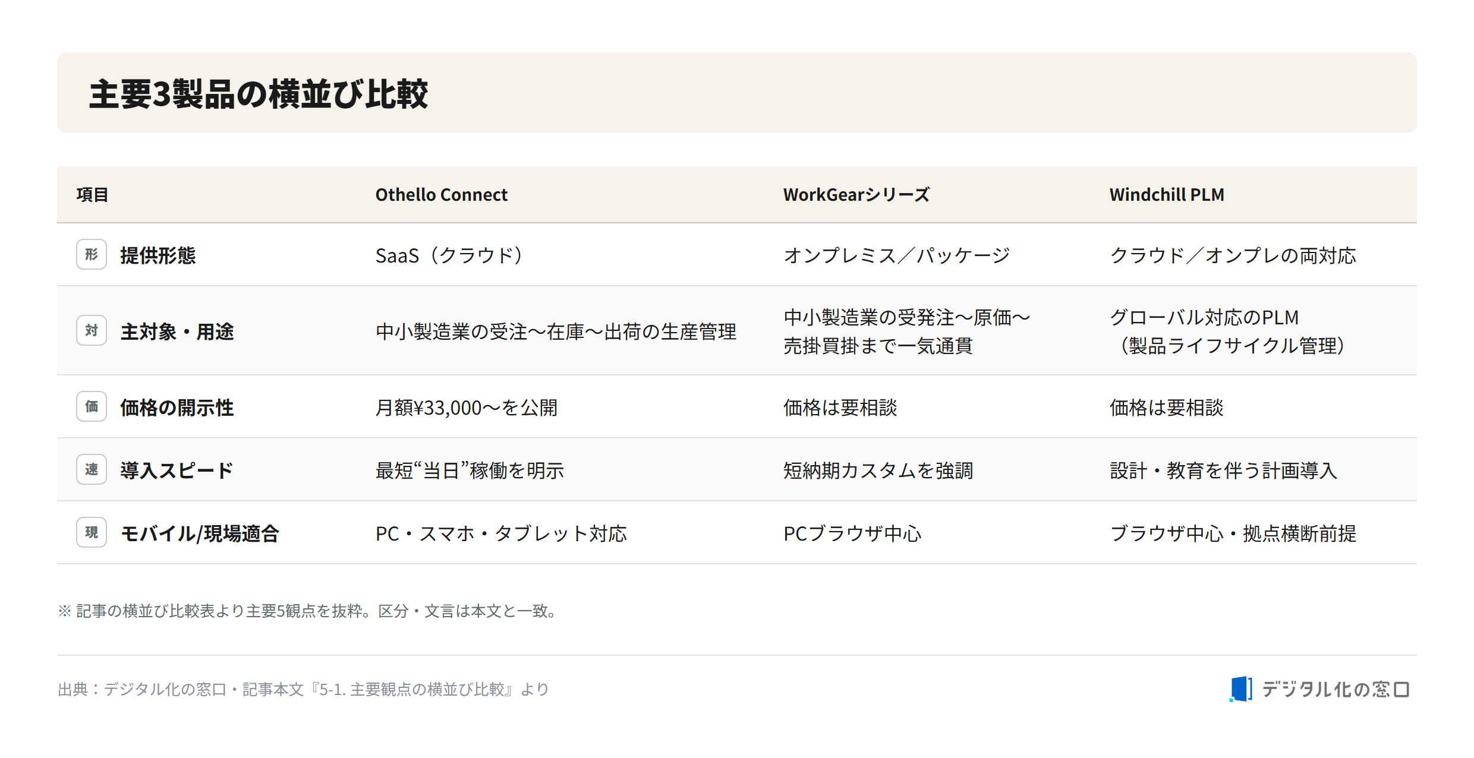Click the PCブラウザ中心 cell

[853, 533]
